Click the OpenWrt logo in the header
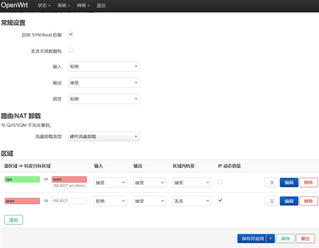Viewport: 319px width, 248px height. pos(15,5)
